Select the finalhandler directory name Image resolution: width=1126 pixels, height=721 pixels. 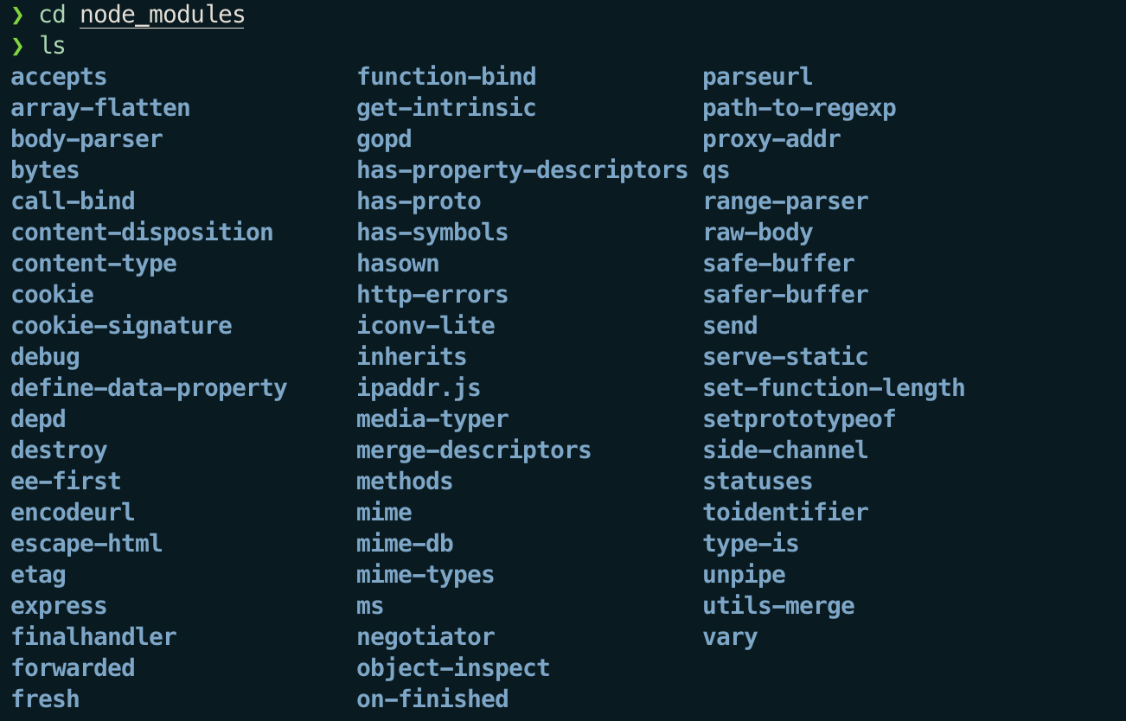pyautogui.click(x=93, y=637)
